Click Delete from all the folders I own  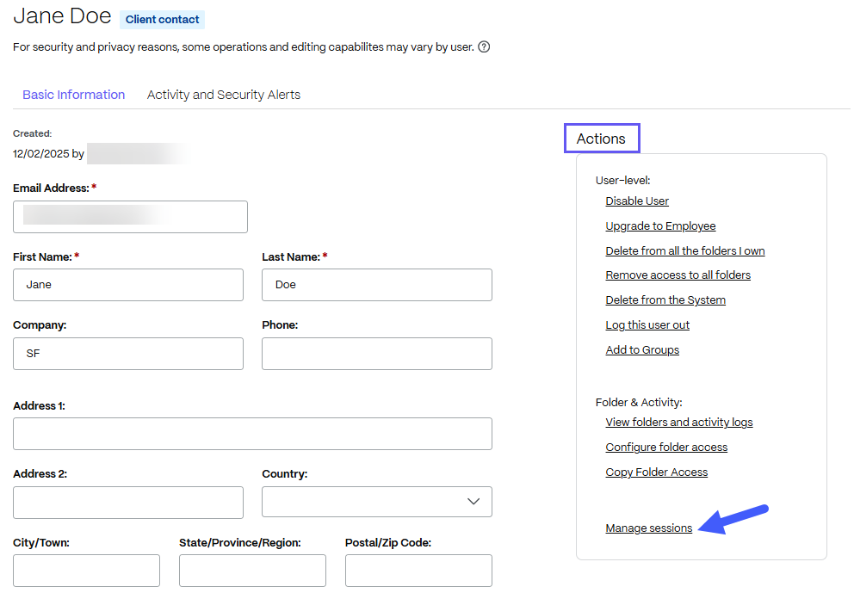(684, 251)
